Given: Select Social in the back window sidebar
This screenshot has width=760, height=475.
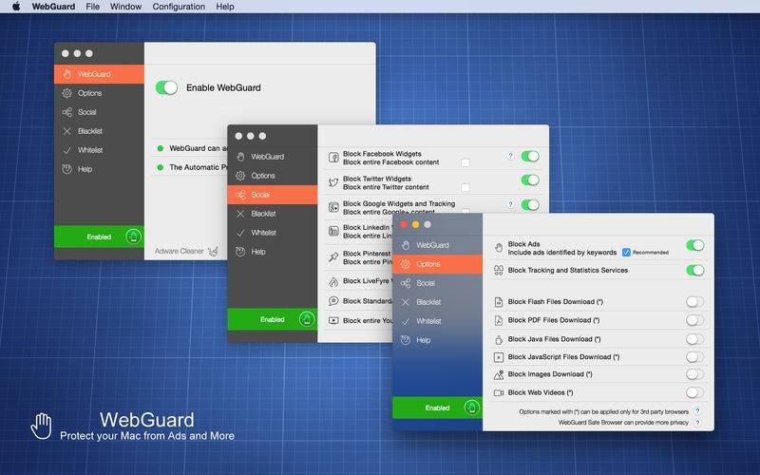Looking at the screenshot, I should [99, 112].
